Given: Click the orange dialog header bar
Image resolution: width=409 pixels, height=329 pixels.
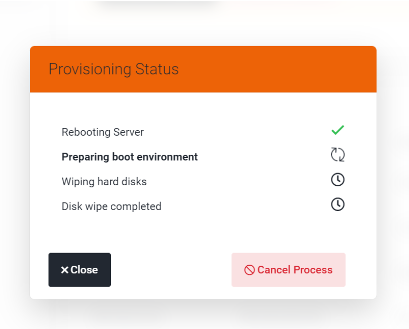Looking at the screenshot, I should pos(203,69).
